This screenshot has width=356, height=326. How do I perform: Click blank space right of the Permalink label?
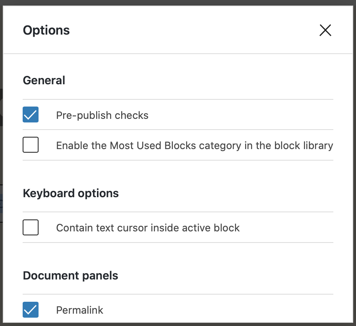[219, 310]
